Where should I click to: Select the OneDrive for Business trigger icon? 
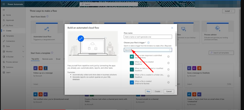coord(132,82)
